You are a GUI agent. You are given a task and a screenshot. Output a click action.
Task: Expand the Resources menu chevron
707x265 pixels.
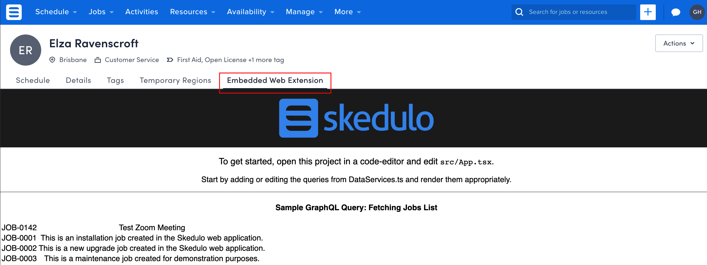pos(213,12)
